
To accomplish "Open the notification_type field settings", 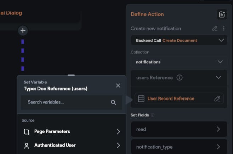I will [179, 147].
